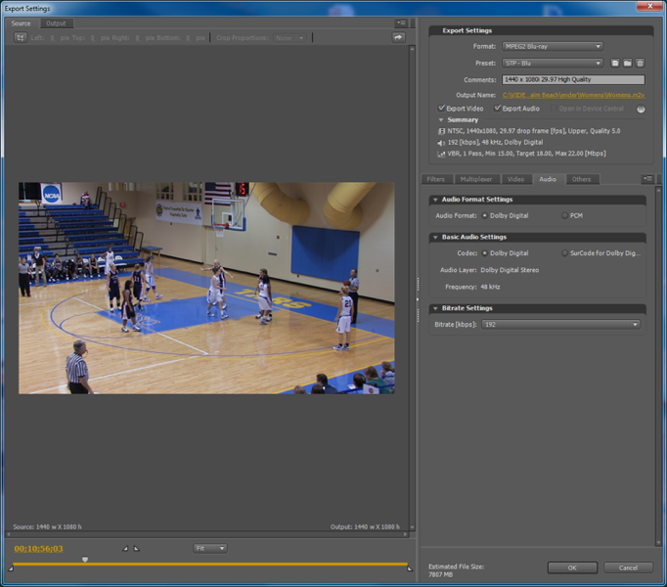Switch to the Source tab

coord(21,23)
